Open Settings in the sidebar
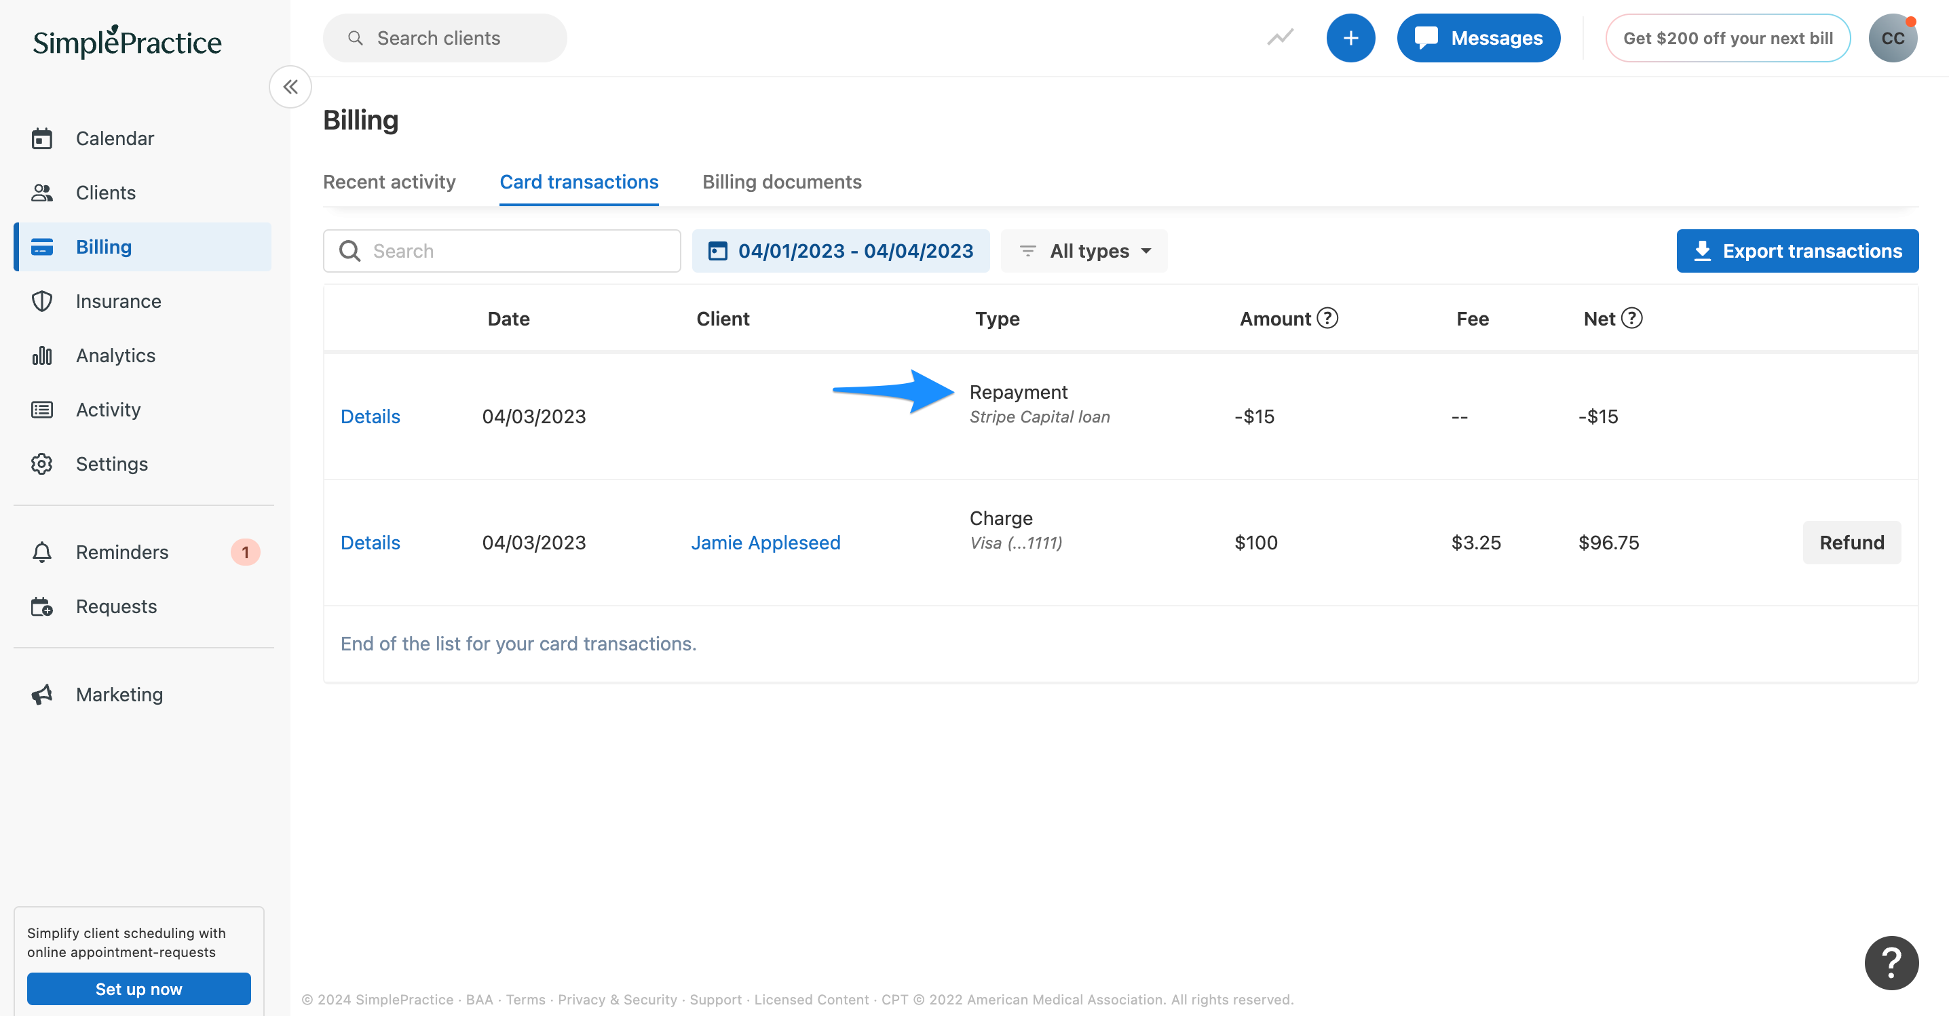Image resolution: width=1949 pixels, height=1016 pixels. tap(143, 463)
